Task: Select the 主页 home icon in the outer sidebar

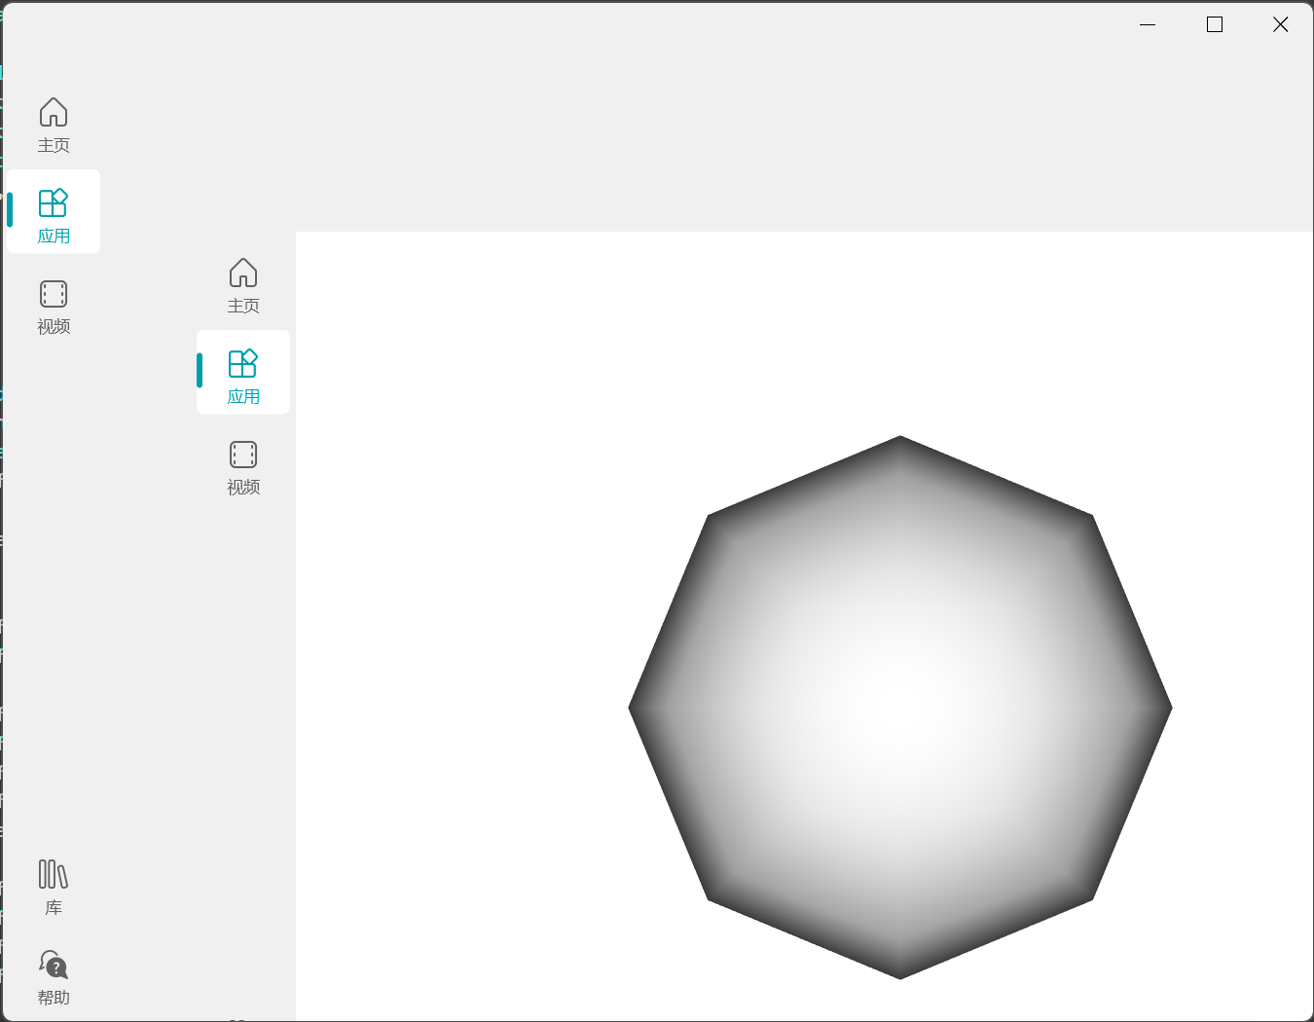Action: (x=53, y=113)
